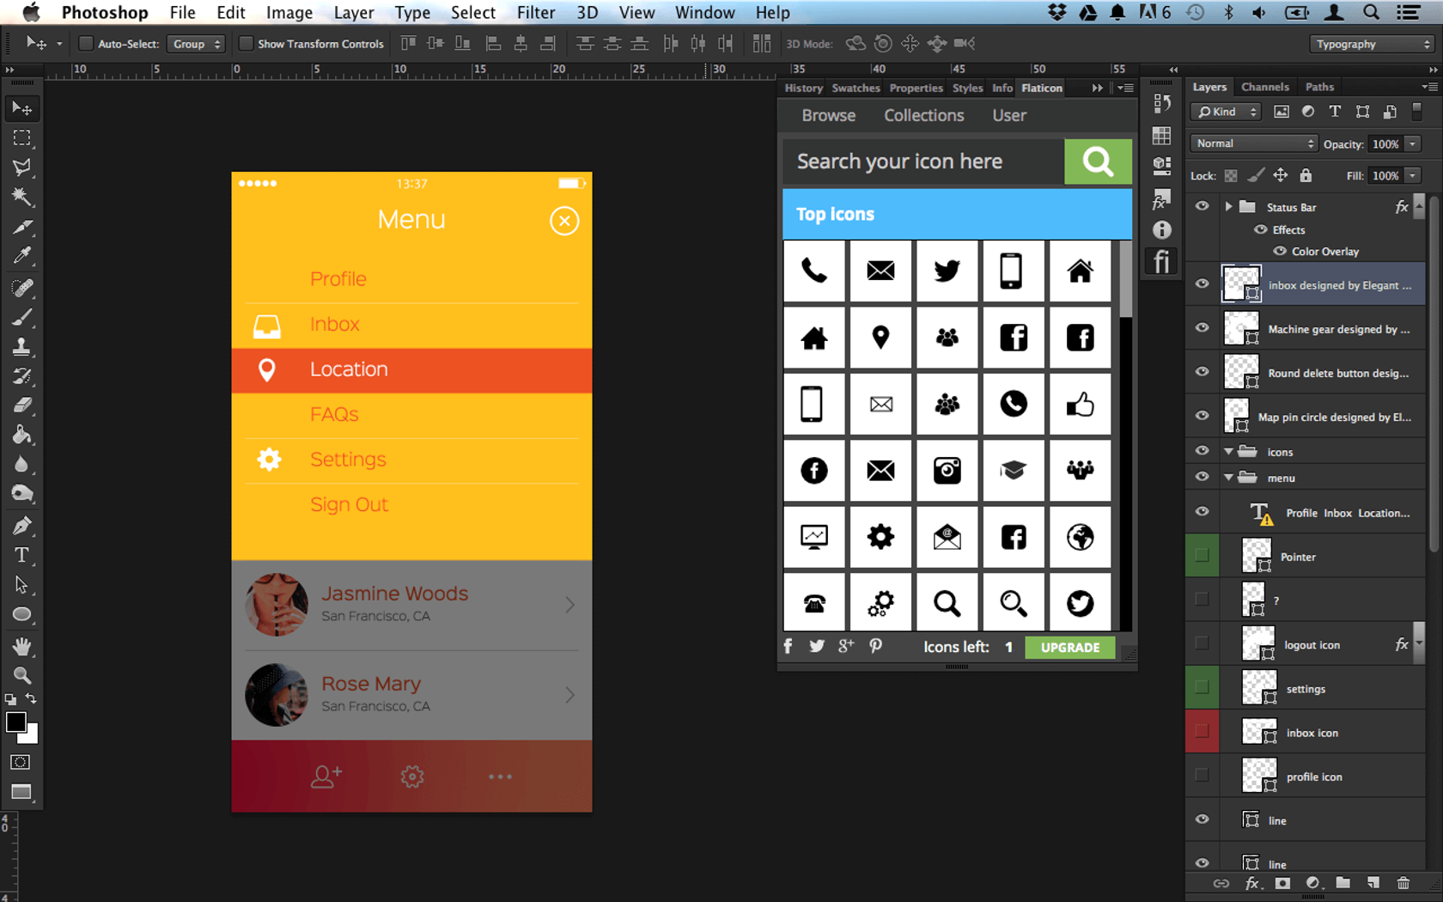Open the Filter menu
Viewport: 1443px width, 902px height.
(x=536, y=12)
